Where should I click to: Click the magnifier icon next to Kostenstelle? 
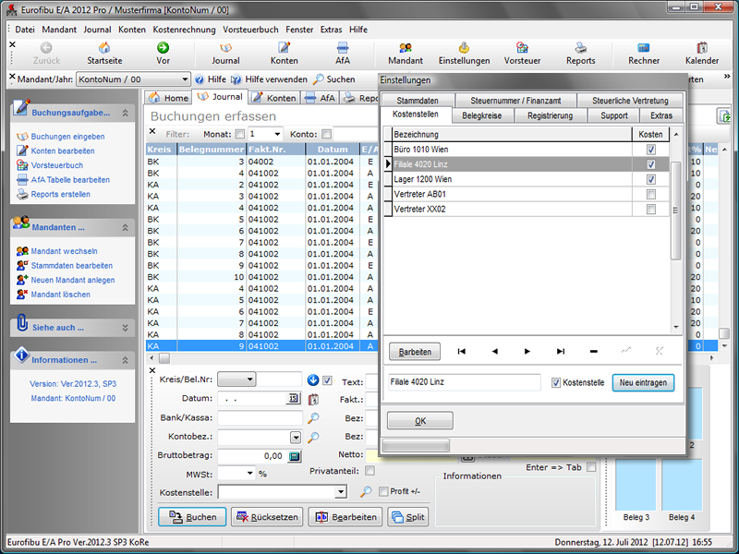(365, 492)
